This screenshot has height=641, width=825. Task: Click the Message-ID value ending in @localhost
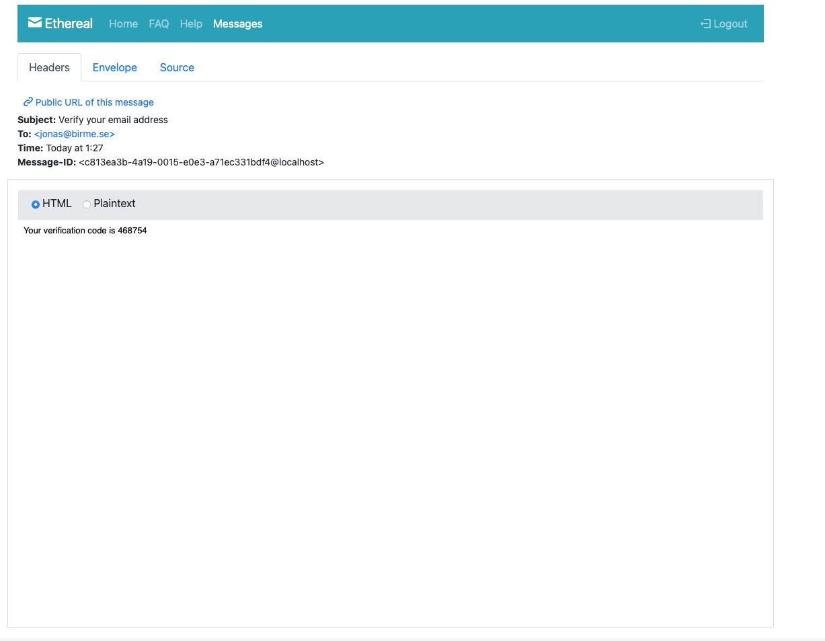[201, 162]
